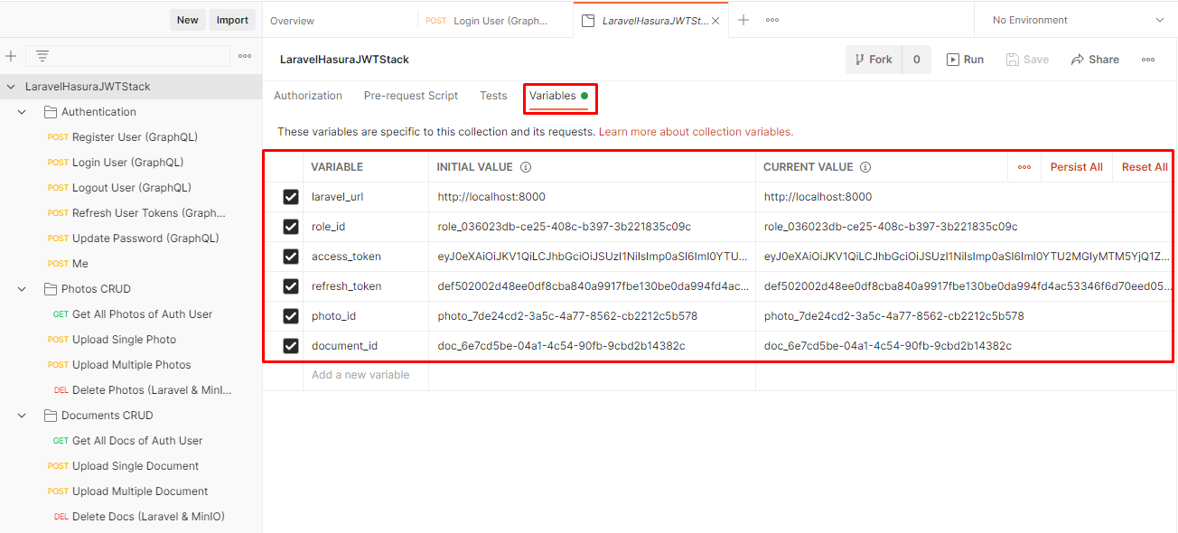Screen dimensions: 1178x533
Task: Open Upload Multiple Photos request
Action: tap(131, 365)
